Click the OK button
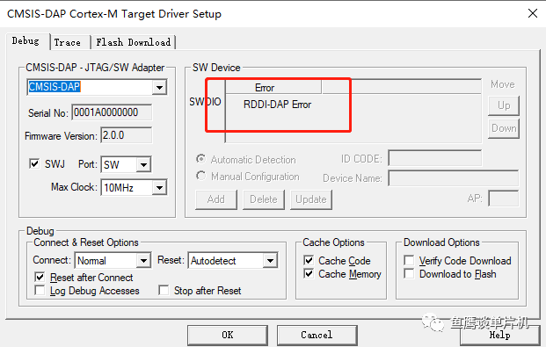Viewport: 546px width, 347px height. pyautogui.click(x=228, y=336)
